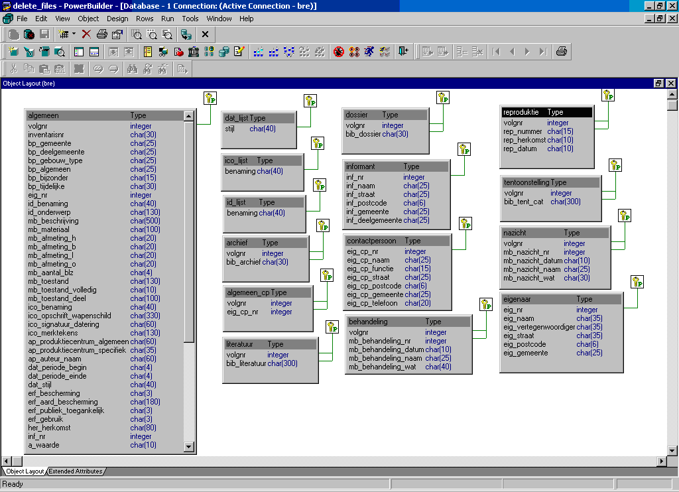Click the debug no-bug icon in PowerBar
The width and height of the screenshot is (679, 492).
tap(339, 51)
